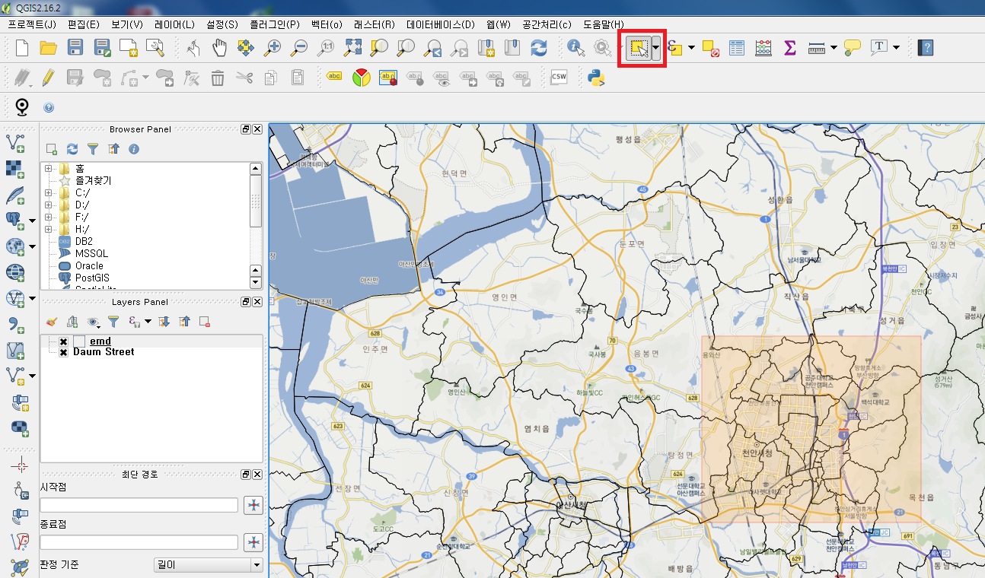Float the Browser Panel undock button

[x=246, y=129]
